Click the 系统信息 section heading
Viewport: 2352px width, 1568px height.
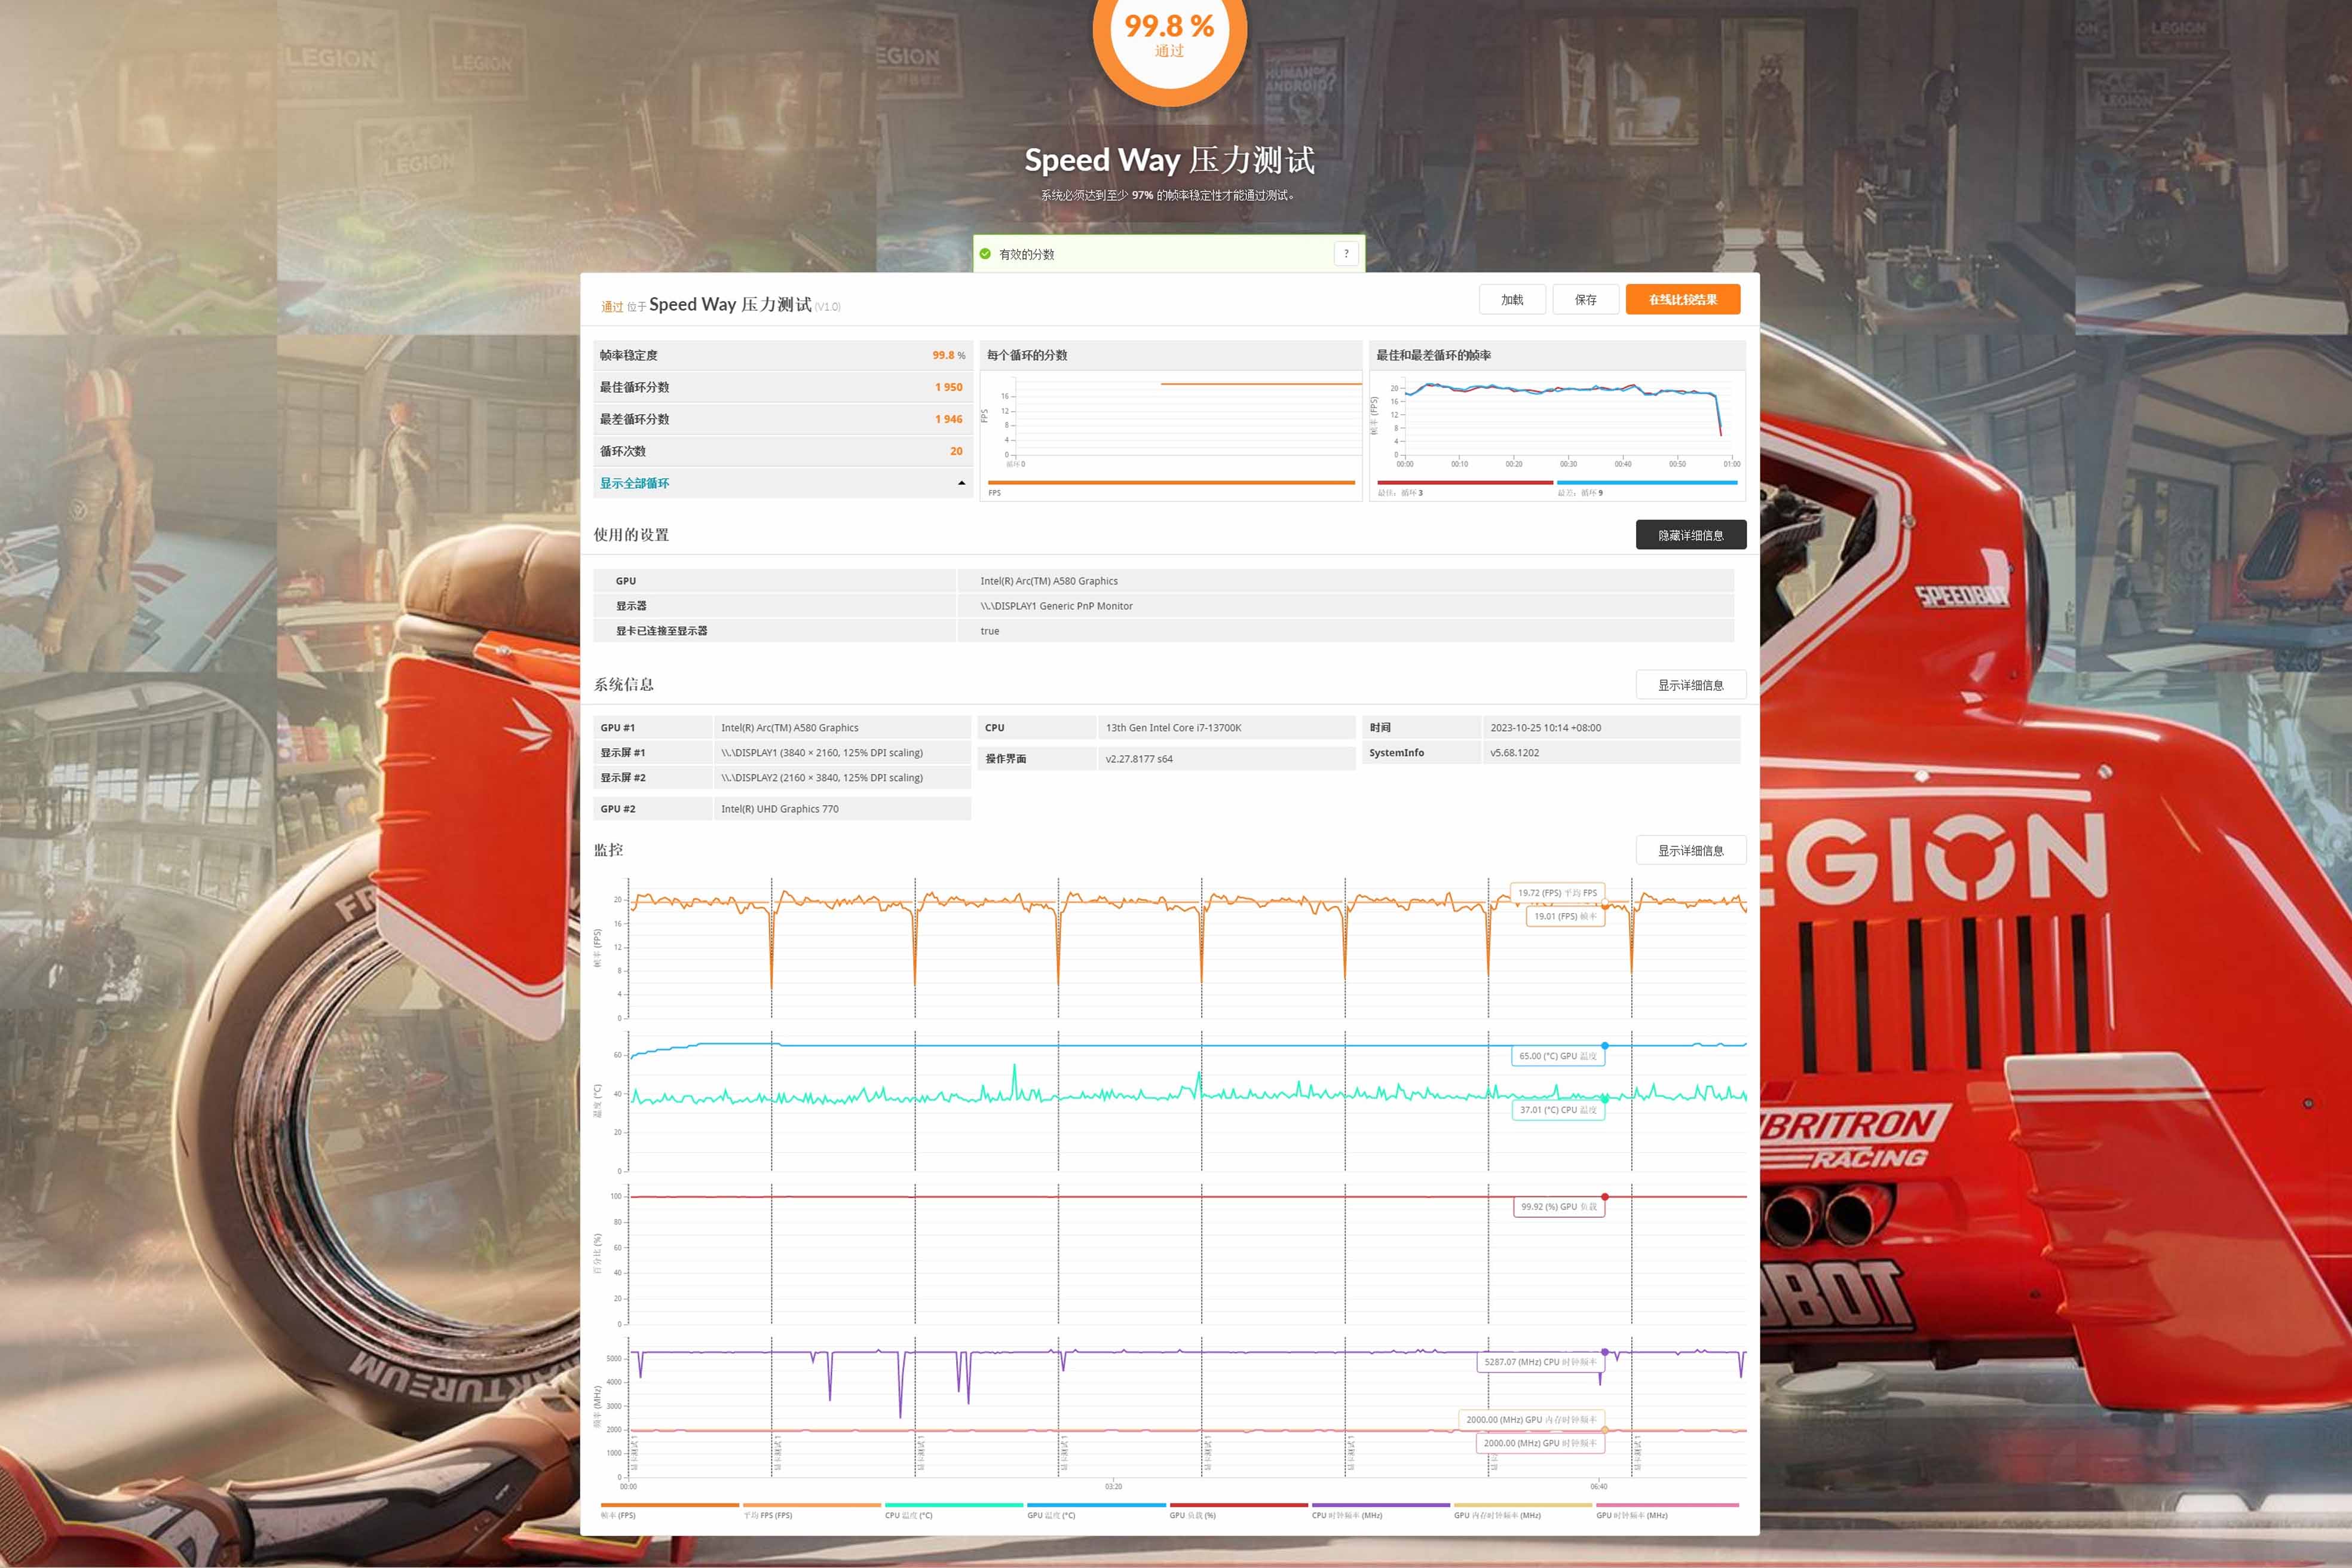point(624,685)
